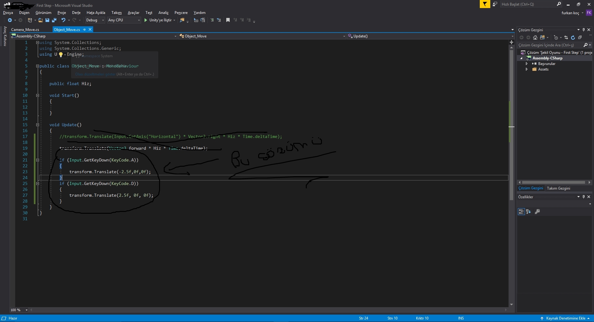This screenshot has height=322, width=594.
Task: Toggle auto-hide pin on Özellikler panel
Action: coord(583,197)
